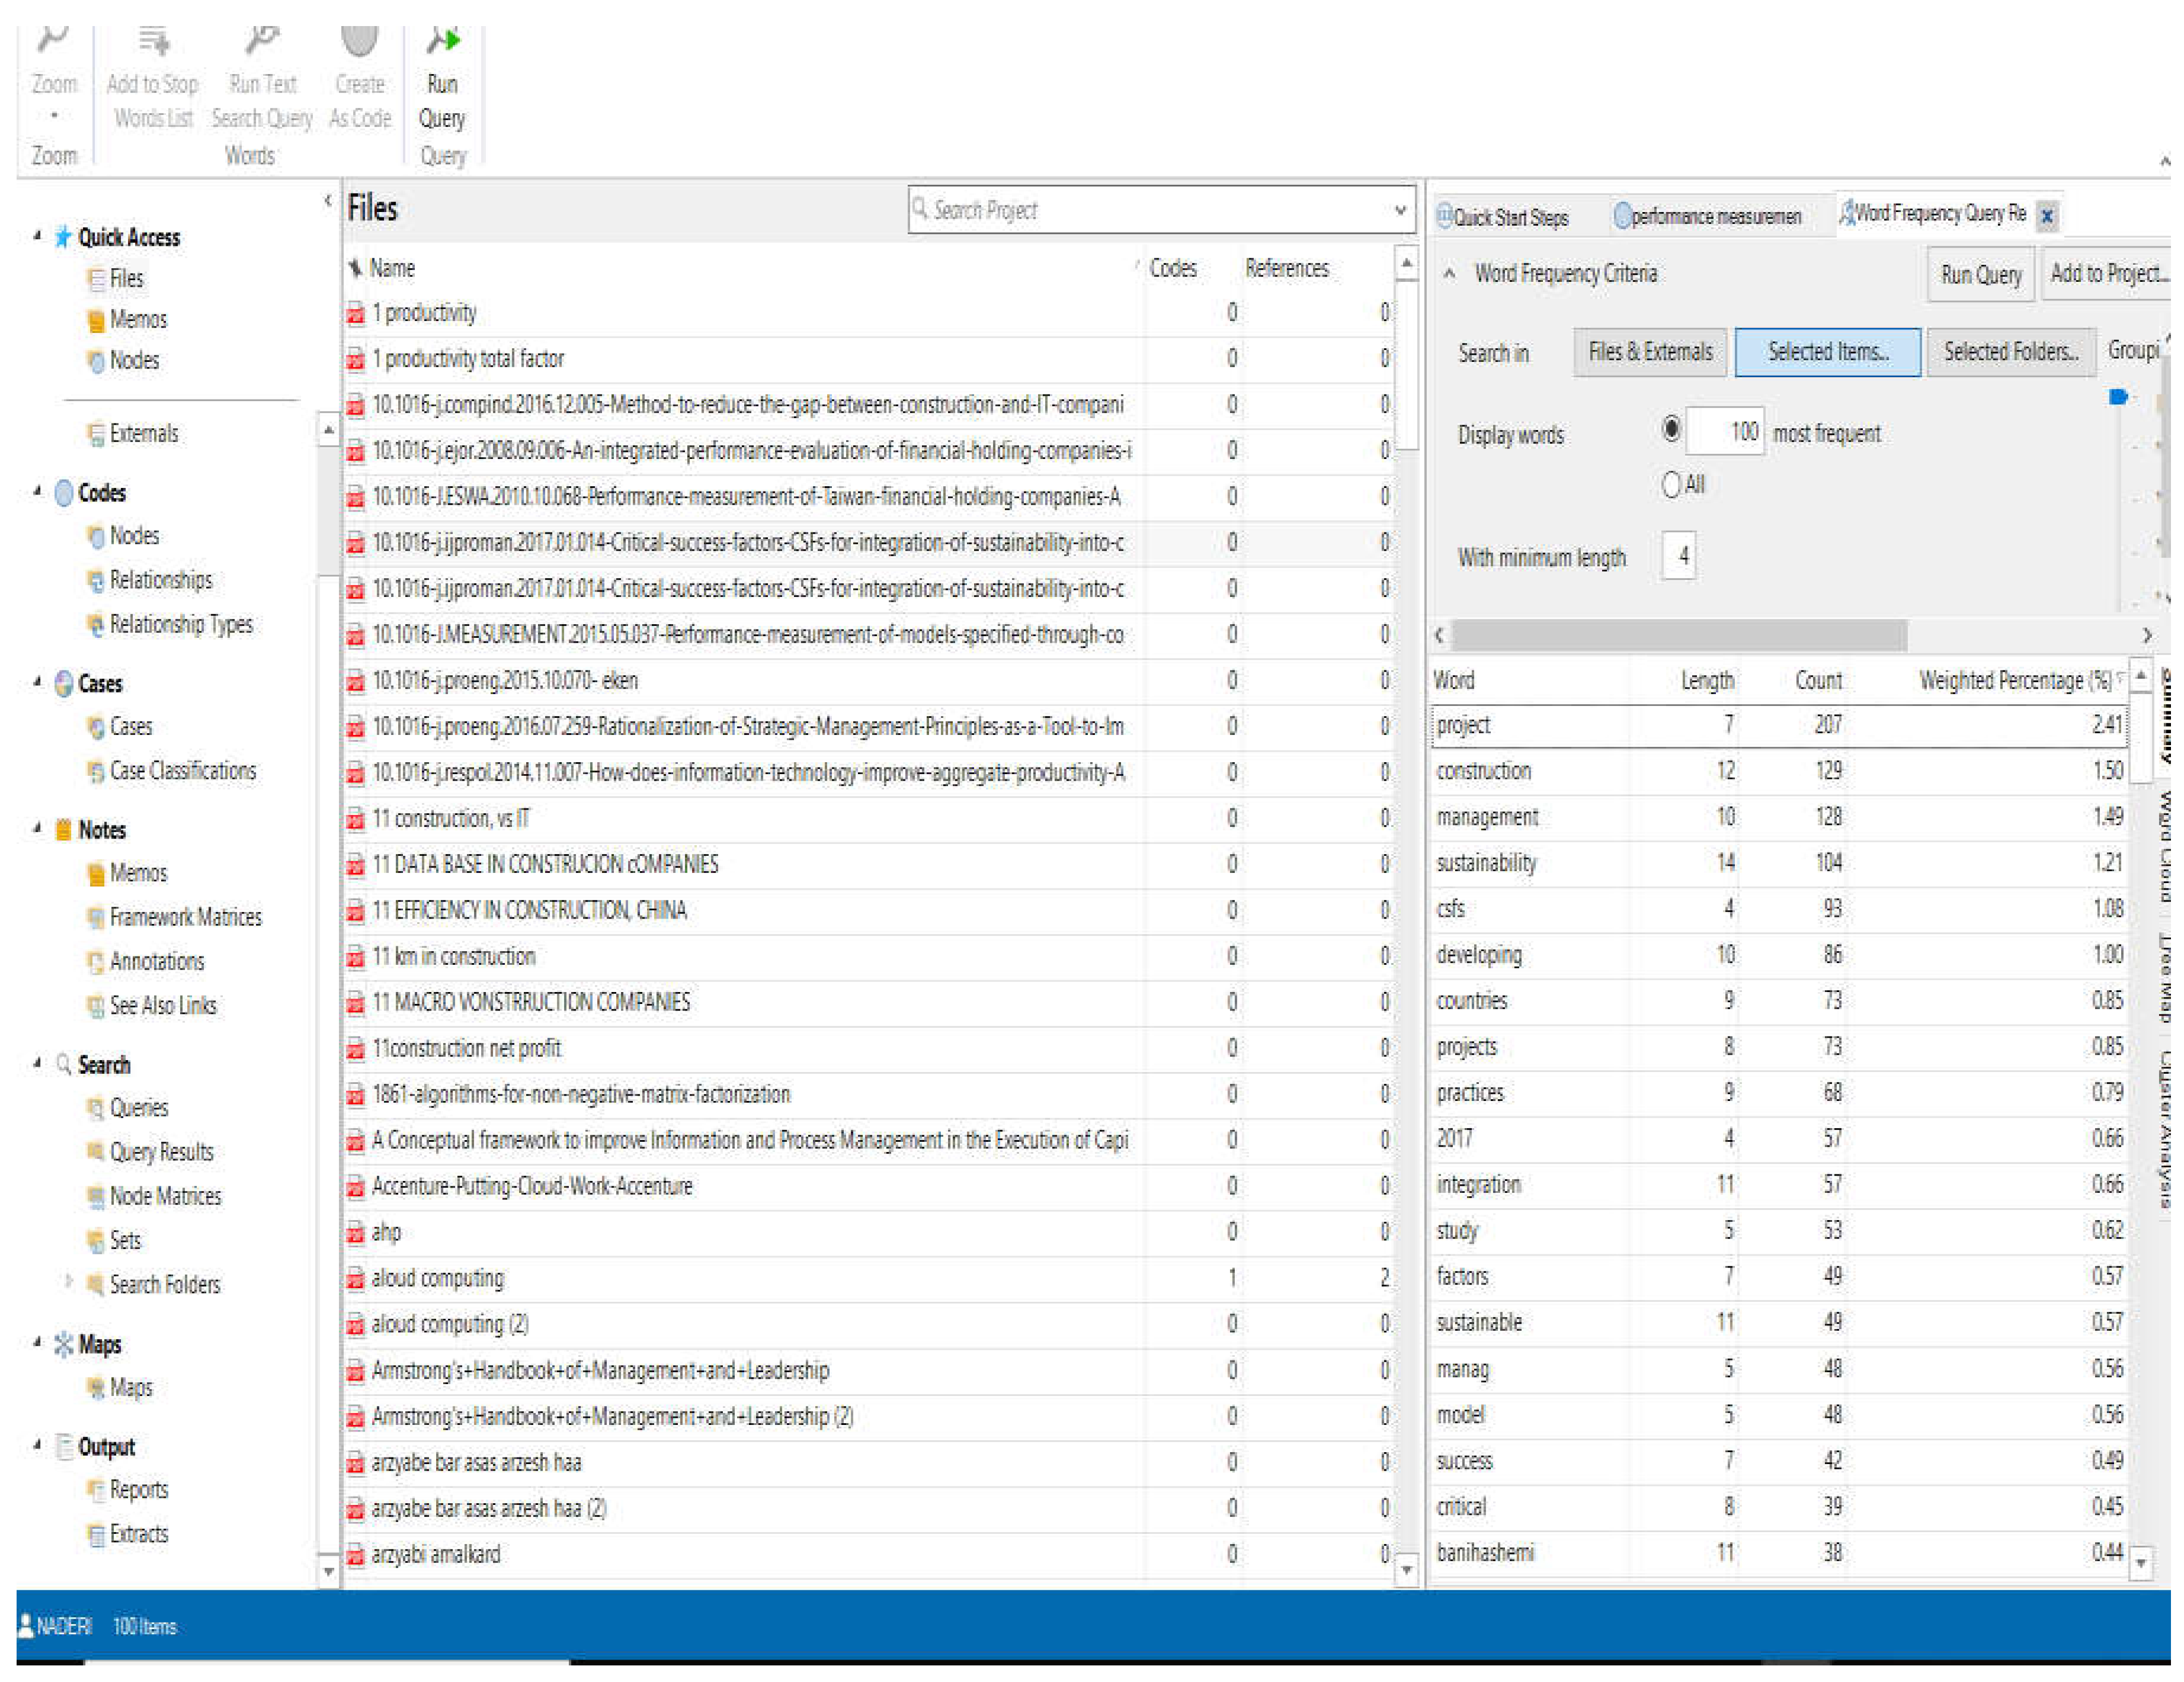Viewport: 2184px width, 1682px height.
Task: Select the All display words radio button
Action: (1671, 484)
